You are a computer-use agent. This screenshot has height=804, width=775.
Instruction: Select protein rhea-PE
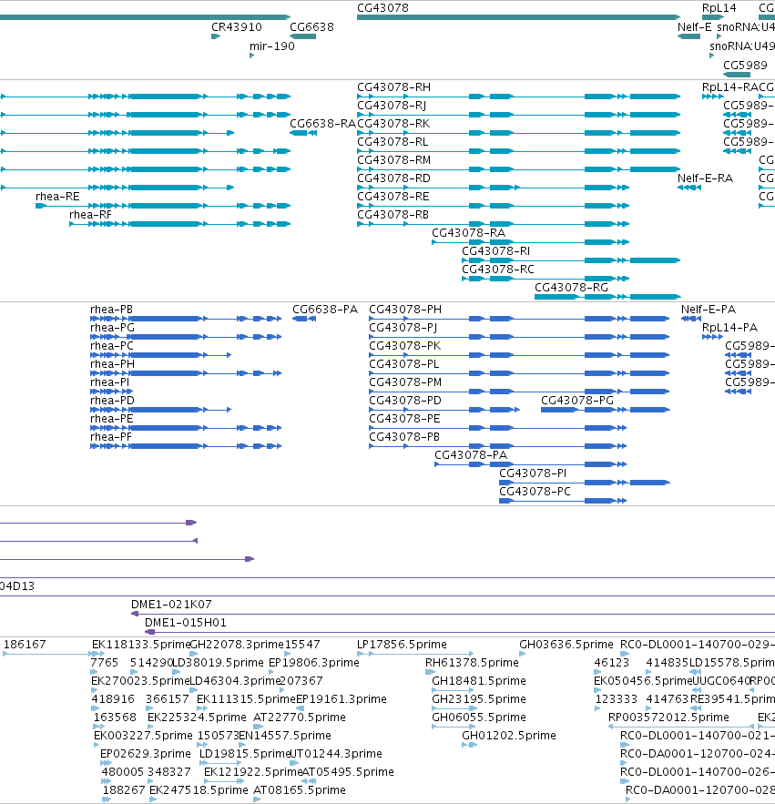186,428
